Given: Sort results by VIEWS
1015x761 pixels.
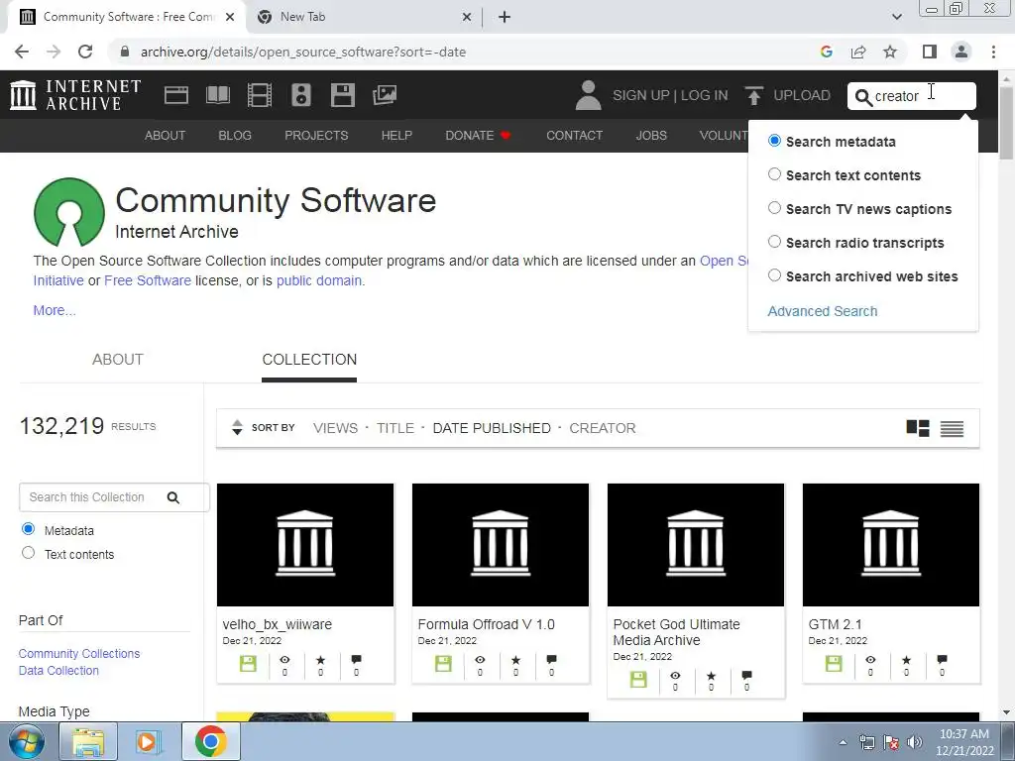Looking at the screenshot, I should (x=335, y=428).
